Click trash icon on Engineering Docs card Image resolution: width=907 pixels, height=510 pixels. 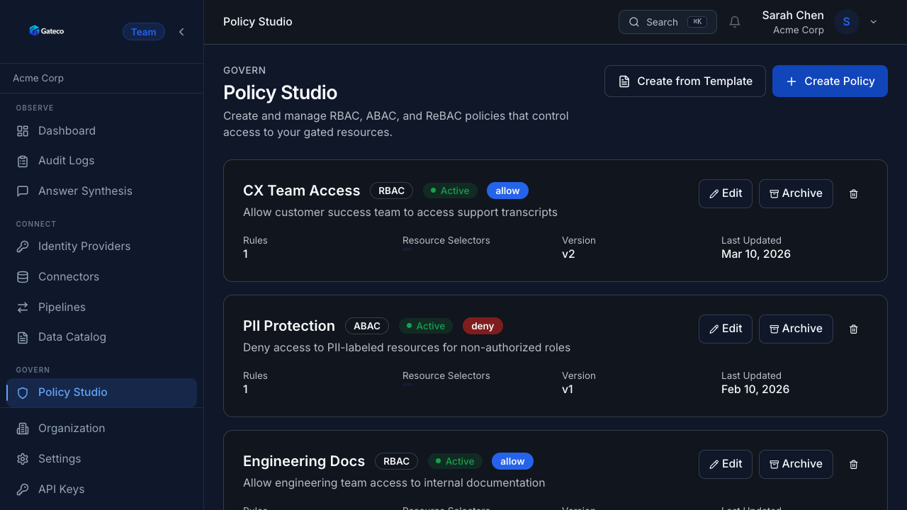click(854, 464)
